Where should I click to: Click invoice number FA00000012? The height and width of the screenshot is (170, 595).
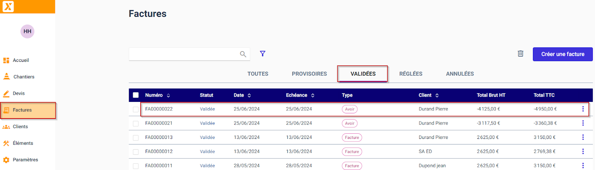159,151
